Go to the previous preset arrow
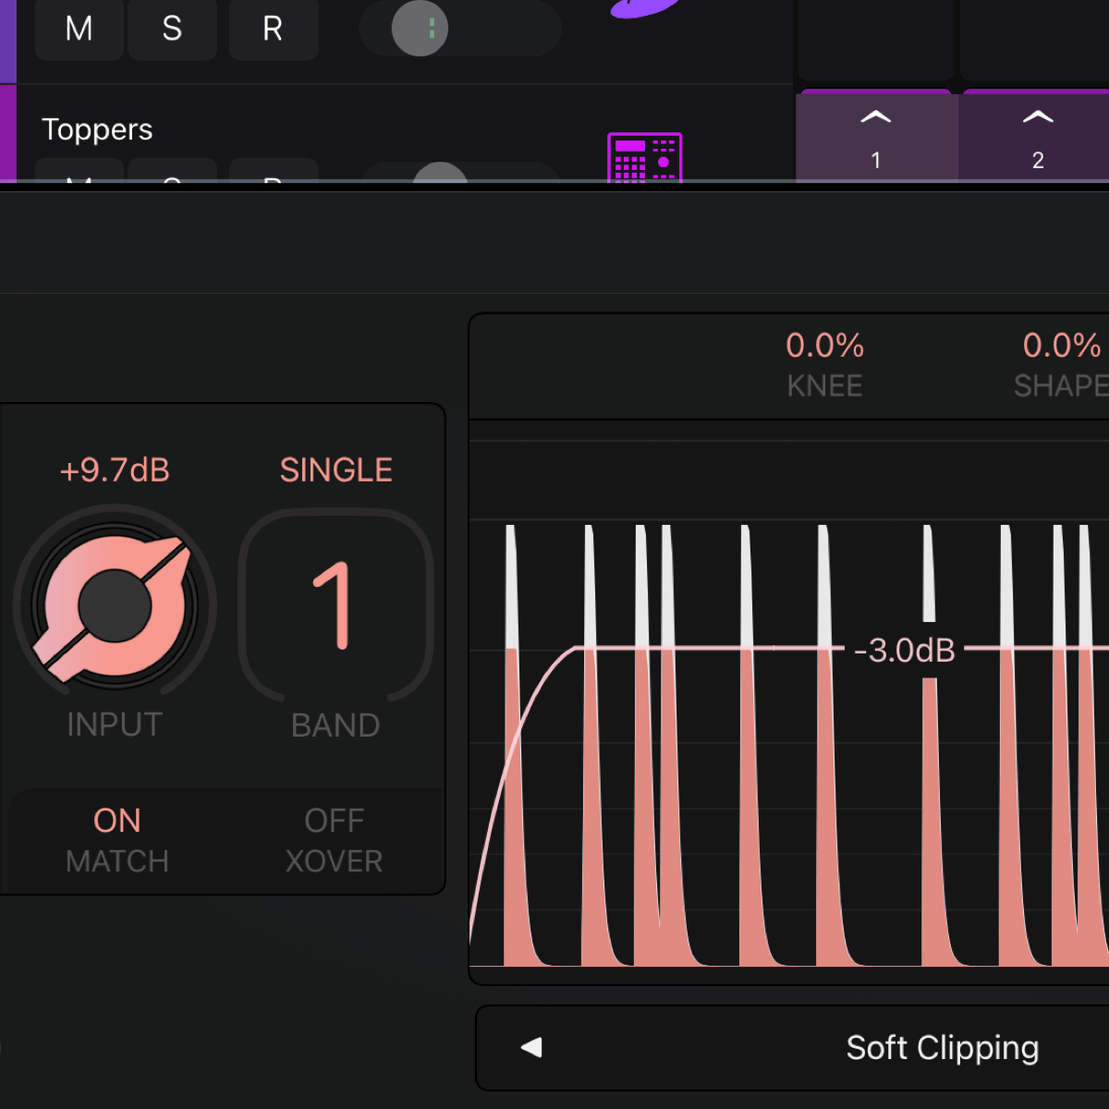Screen dimensions: 1109x1109 click(x=531, y=1047)
